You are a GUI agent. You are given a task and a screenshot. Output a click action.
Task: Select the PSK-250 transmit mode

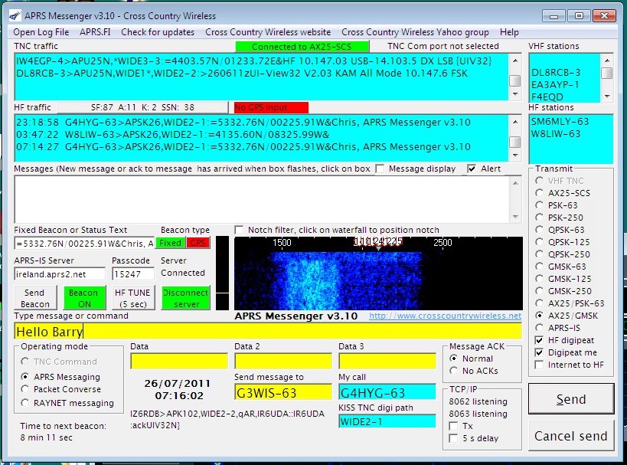[540, 218]
